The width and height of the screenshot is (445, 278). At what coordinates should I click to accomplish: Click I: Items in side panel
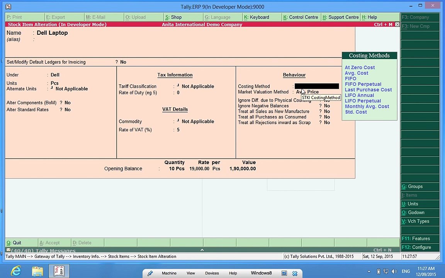420,195
